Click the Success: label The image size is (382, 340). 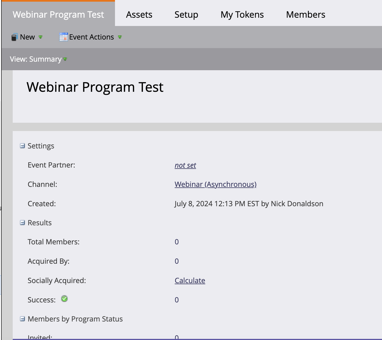(x=41, y=300)
